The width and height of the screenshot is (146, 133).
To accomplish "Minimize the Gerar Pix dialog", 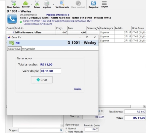I will coord(80,37).
